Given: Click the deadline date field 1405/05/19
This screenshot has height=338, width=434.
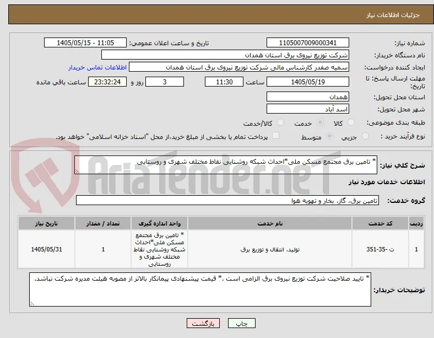Looking at the screenshot, I should tap(307, 82).
